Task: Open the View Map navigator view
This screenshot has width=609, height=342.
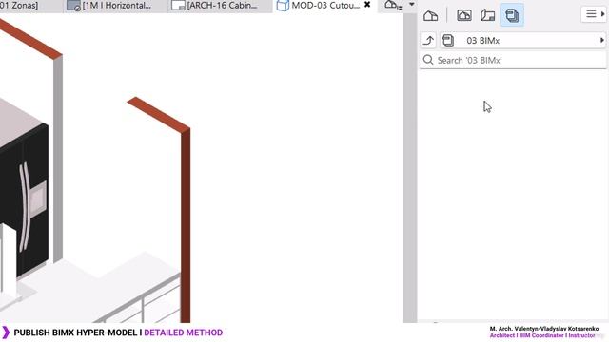Action: tap(464, 15)
